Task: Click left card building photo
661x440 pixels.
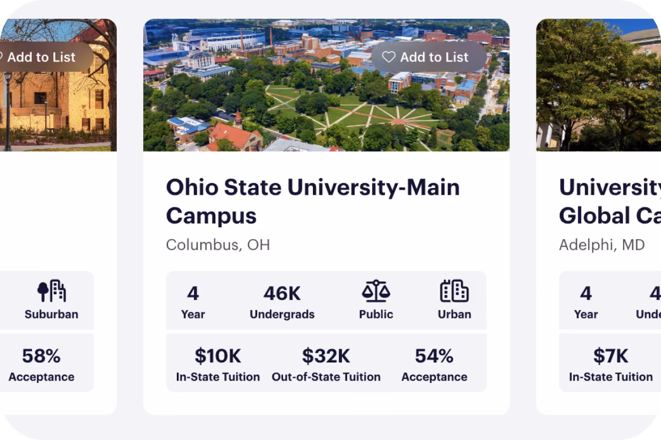Action: [x=58, y=85]
